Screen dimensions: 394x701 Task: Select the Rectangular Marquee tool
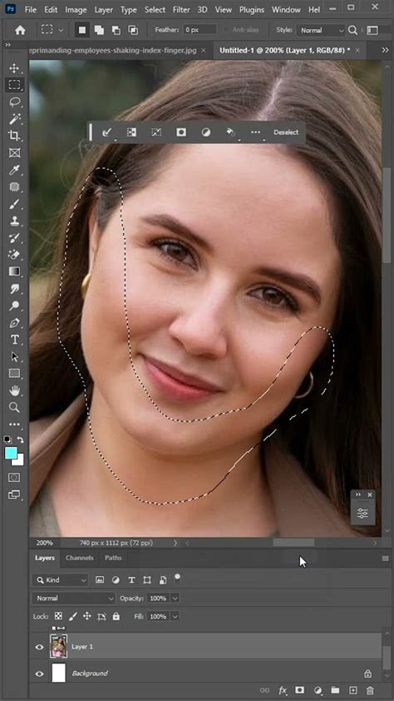coord(14,85)
